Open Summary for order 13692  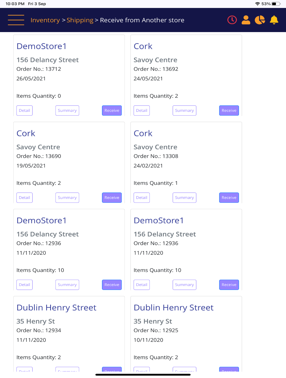(x=184, y=111)
